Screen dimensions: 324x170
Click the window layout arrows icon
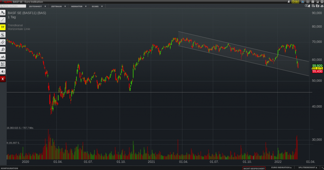308,2
